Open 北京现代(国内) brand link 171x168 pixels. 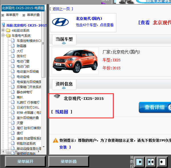(x=89, y=19)
